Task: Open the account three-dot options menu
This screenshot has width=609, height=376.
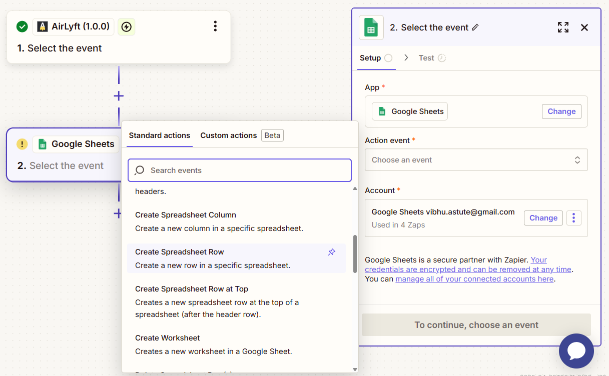Action: tap(574, 218)
